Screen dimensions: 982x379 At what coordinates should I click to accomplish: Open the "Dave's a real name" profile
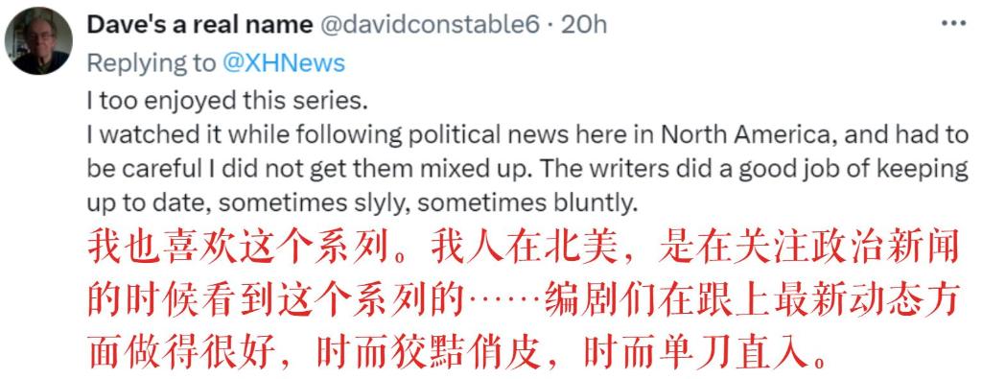coord(199,24)
